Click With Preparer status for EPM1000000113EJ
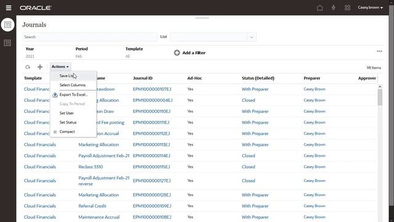Viewport: 394px width, 222px height. click(255, 145)
